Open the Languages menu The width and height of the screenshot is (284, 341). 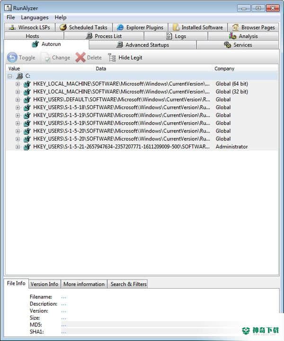click(35, 17)
